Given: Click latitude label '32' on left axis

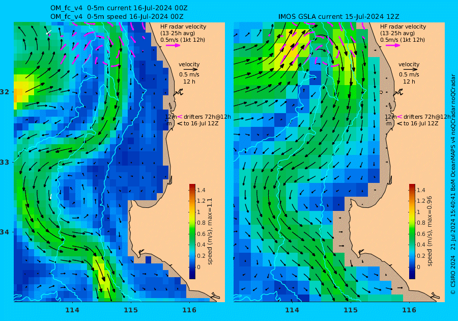Looking at the screenshot, I should click(5, 92).
